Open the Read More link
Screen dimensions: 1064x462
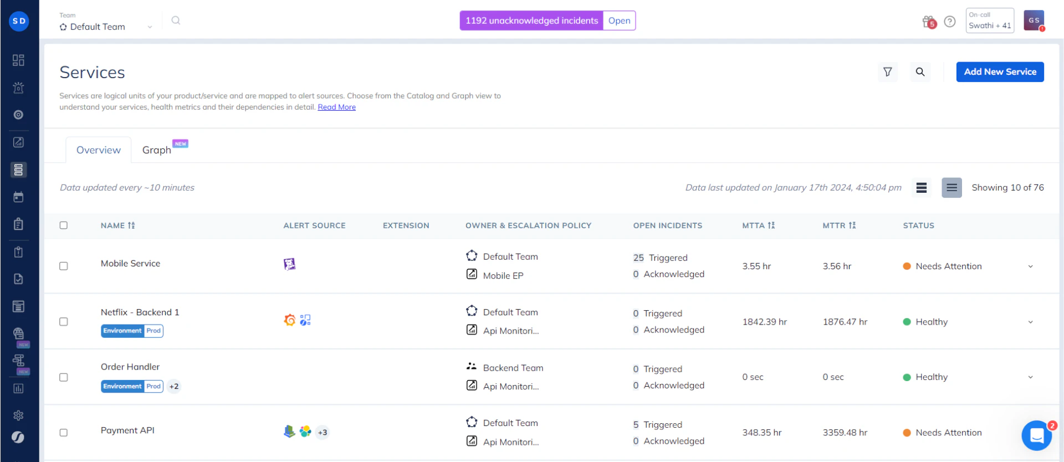[x=336, y=107]
